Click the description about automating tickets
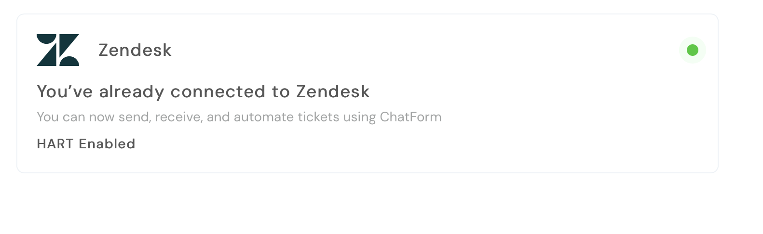 click(239, 117)
